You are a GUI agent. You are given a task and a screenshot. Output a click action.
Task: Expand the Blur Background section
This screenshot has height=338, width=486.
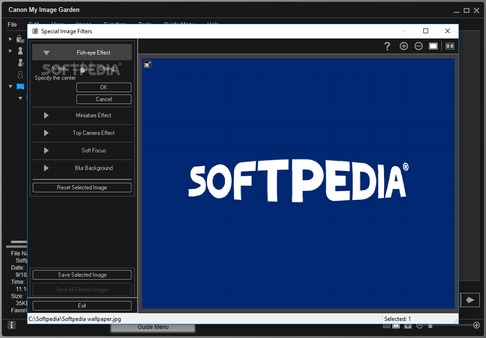(x=46, y=168)
